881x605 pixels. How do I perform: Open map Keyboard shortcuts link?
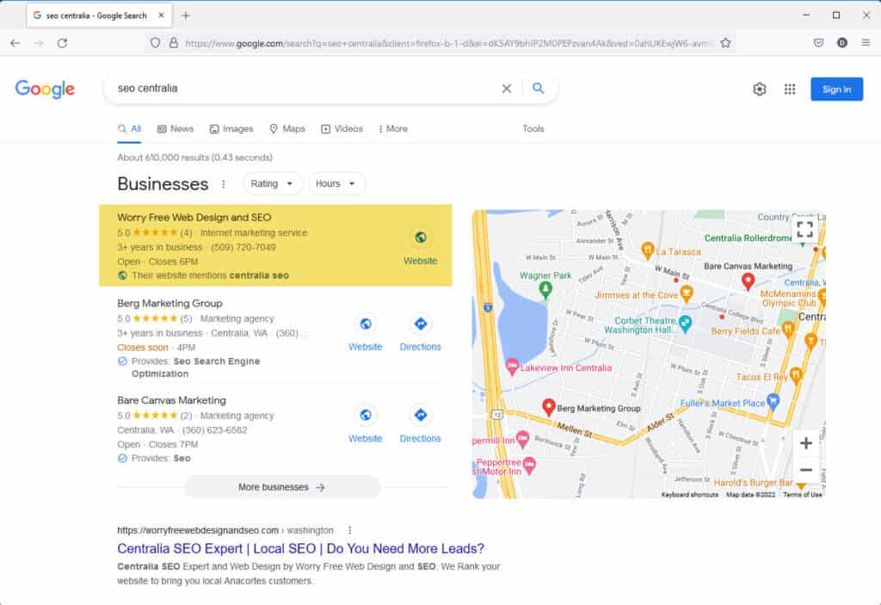point(689,495)
